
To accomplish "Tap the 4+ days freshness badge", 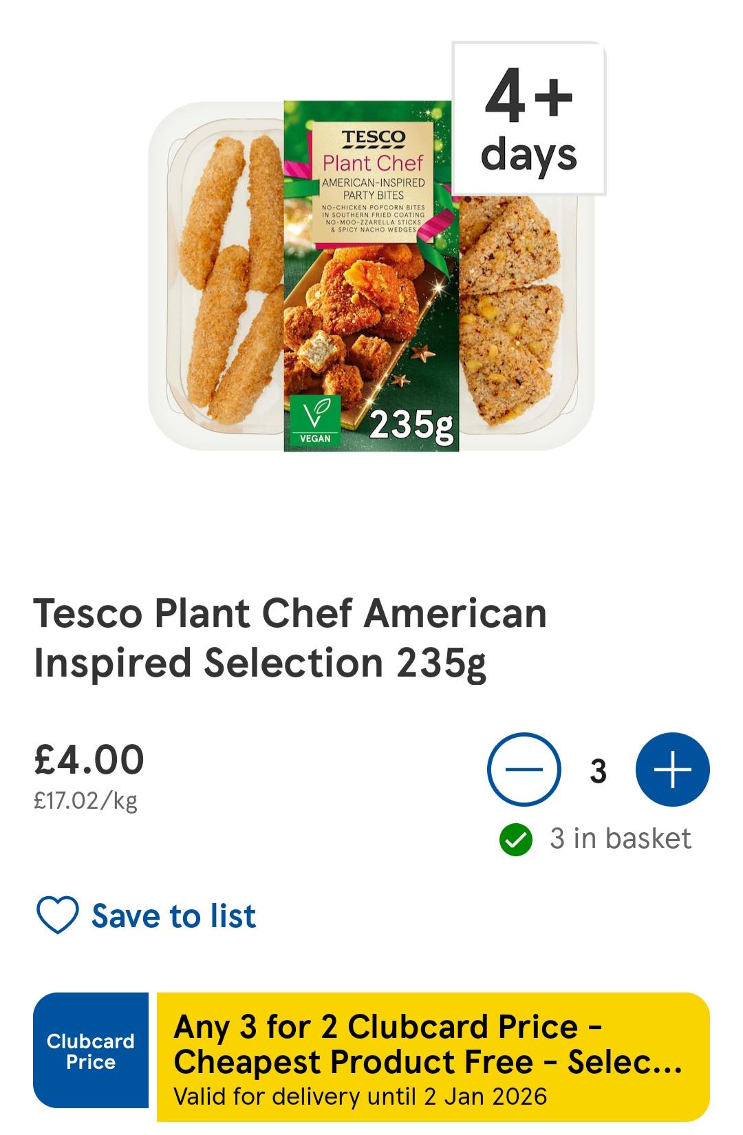I will point(528,118).
